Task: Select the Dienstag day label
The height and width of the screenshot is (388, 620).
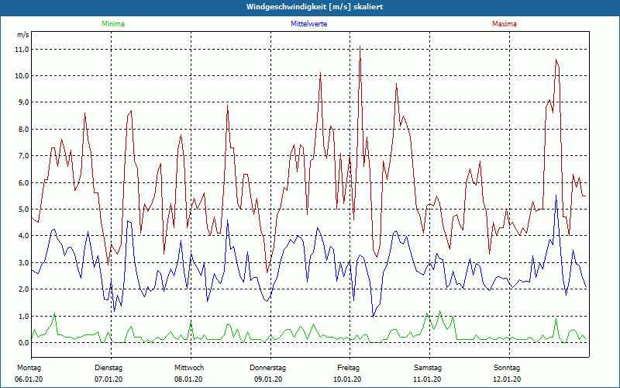Action: tap(108, 367)
